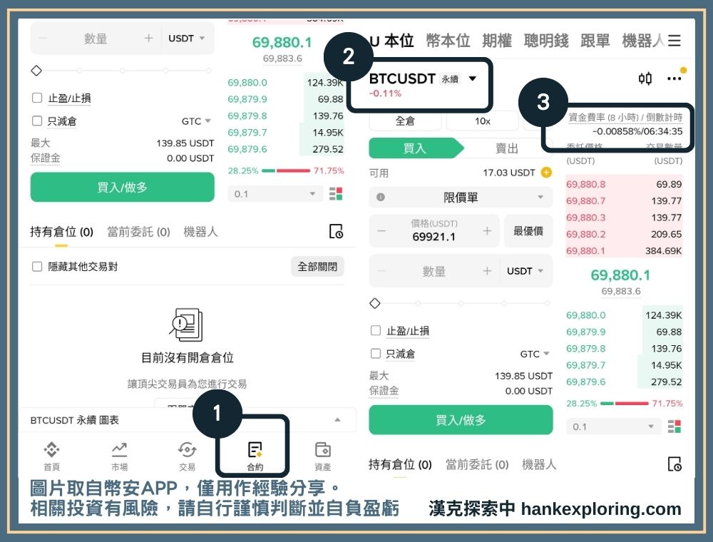
Task: Click the price input showing 69921.1
Action: coord(435,235)
